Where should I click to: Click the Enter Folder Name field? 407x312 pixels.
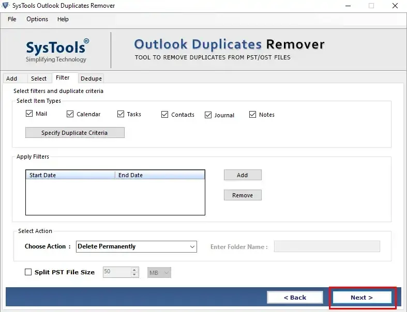point(327,246)
